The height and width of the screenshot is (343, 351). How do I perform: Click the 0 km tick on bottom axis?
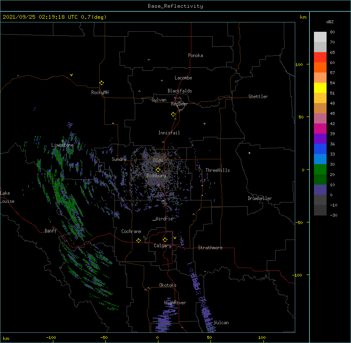click(x=157, y=337)
